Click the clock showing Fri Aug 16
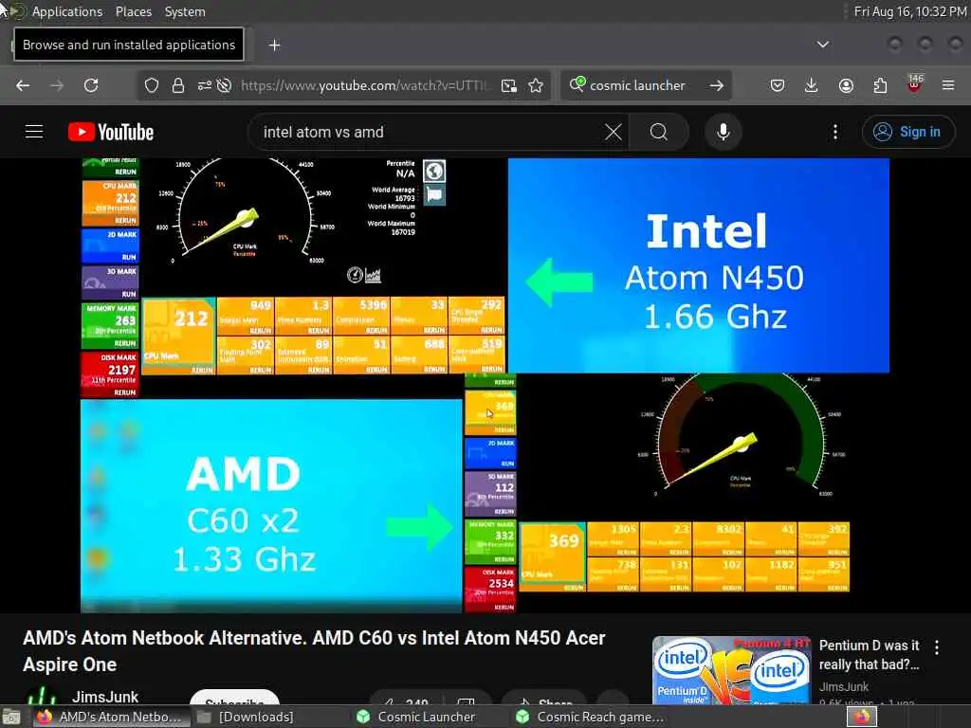Screen dimensions: 971x728 point(910,11)
